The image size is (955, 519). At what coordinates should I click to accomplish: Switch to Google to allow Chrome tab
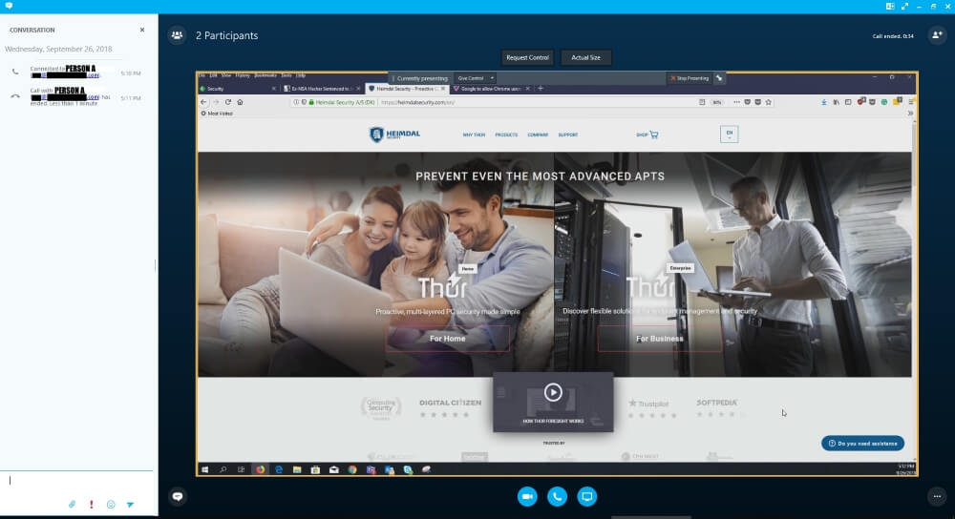490,89
